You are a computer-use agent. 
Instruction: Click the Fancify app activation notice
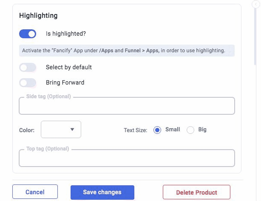click(127, 51)
